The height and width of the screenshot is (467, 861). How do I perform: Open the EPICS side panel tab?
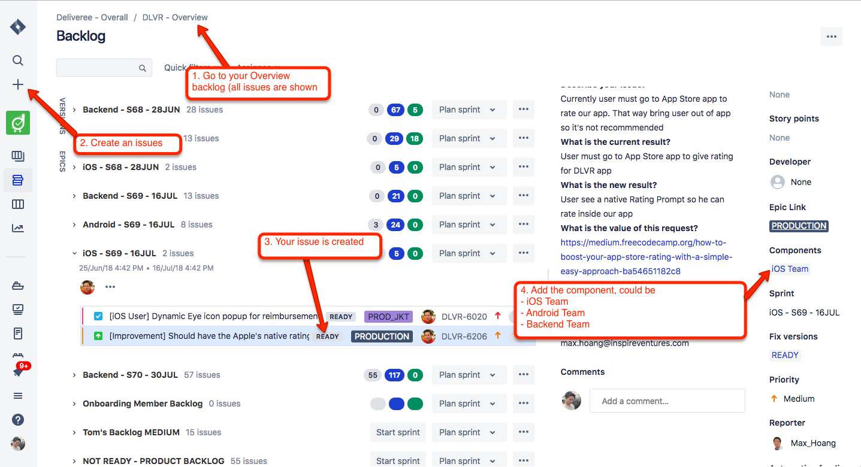62,160
